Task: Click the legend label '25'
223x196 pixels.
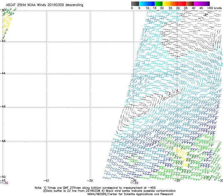Action: 170,8
